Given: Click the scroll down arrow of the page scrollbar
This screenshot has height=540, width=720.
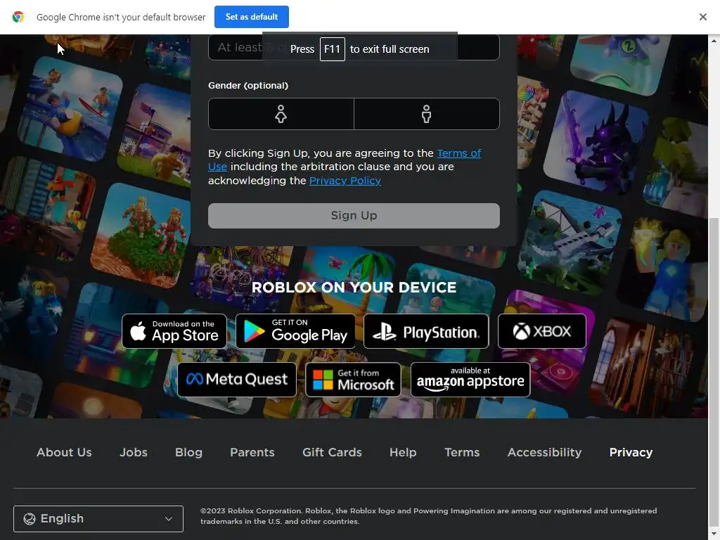Looking at the screenshot, I should pos(714,534).
